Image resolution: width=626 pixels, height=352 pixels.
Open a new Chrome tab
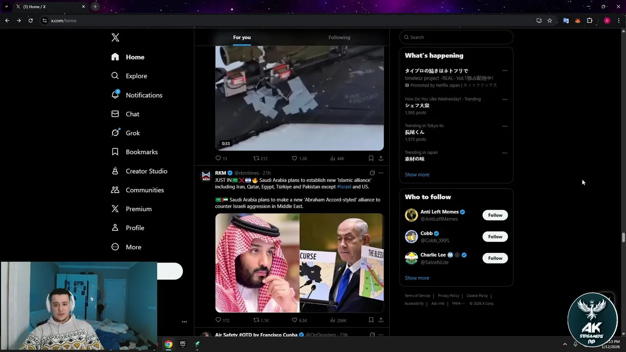tap(95, 6)
